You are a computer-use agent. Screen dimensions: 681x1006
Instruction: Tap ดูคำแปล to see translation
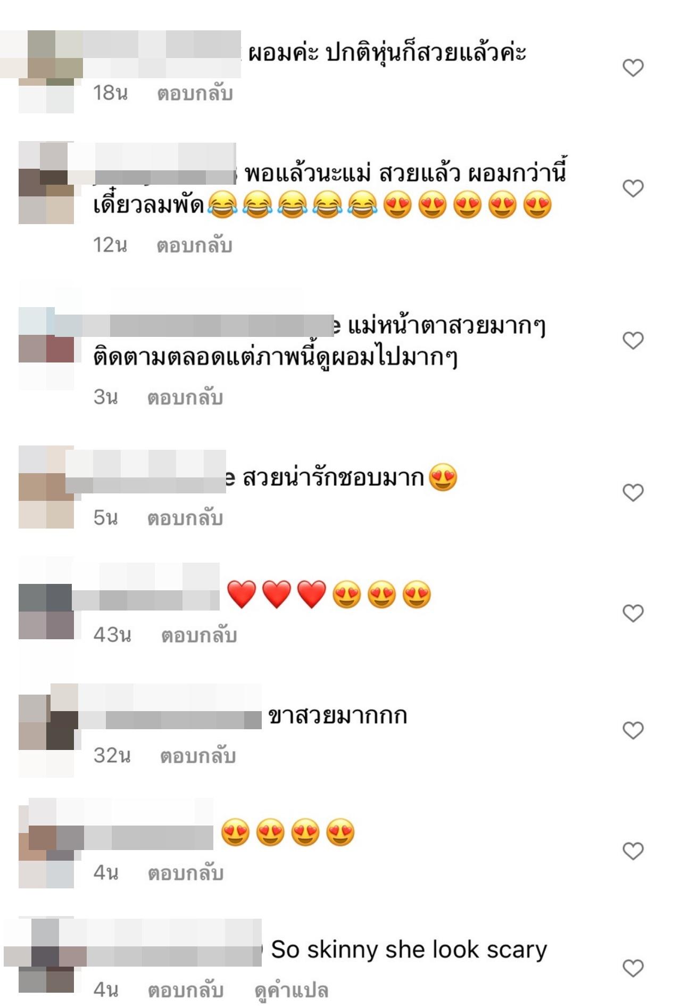(292, 991)
